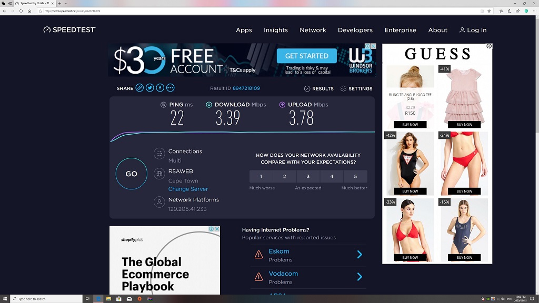This screenshot has height=303, width=539.
Task: Reload the page with refresh icon
Action: coord(21,11)
